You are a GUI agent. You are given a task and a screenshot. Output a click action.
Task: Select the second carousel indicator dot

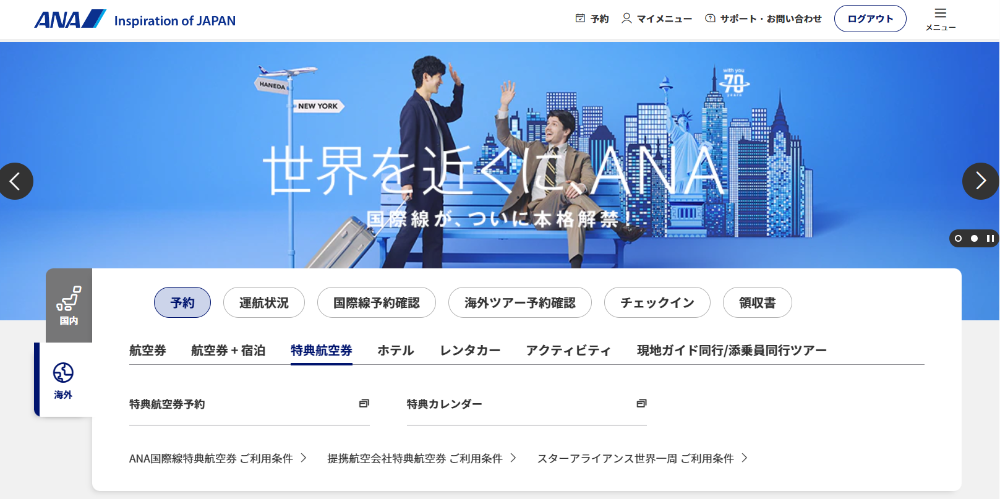click(974, 238)
